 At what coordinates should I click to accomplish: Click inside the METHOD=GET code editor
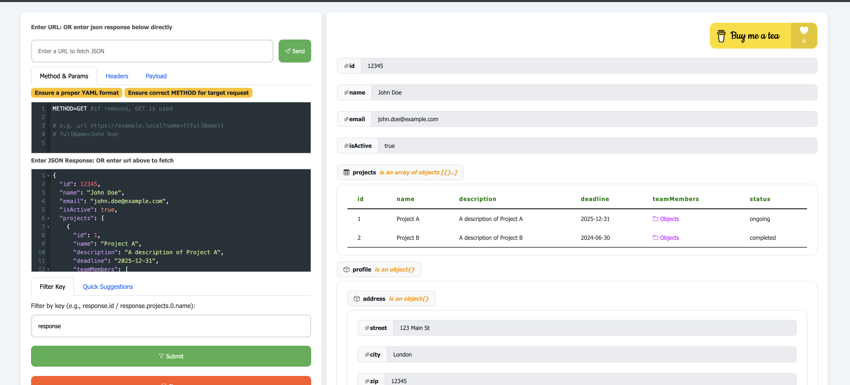(171, 128)
